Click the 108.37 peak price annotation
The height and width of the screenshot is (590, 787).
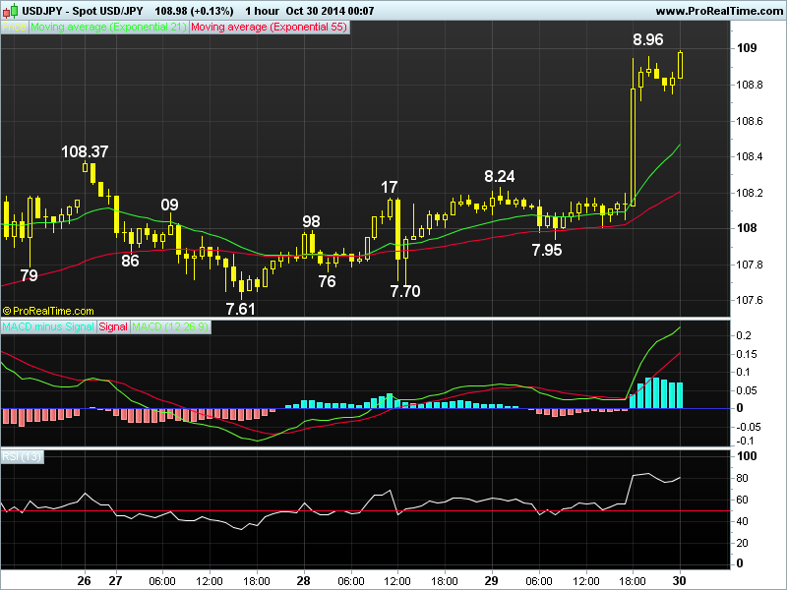pyautogui.click(x=85, y=151)
